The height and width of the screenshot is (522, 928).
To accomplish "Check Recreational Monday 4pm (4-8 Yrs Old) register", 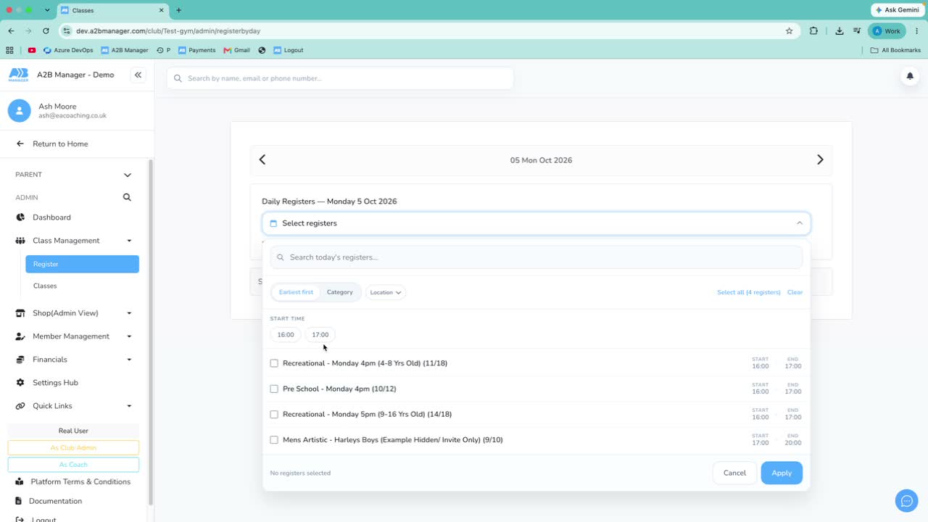I will [x=274, y=363].
